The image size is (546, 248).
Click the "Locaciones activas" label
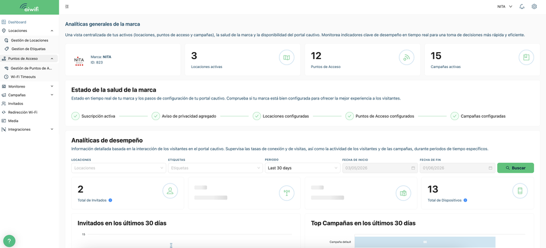tap(207, 67)
